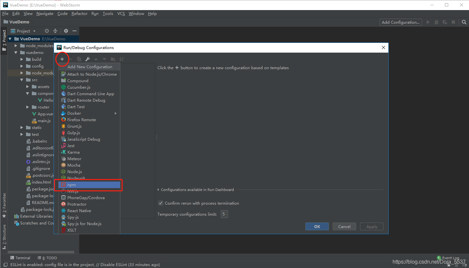Open the Navigate menu
Screen dimensions: 469x268
point(45,14)
